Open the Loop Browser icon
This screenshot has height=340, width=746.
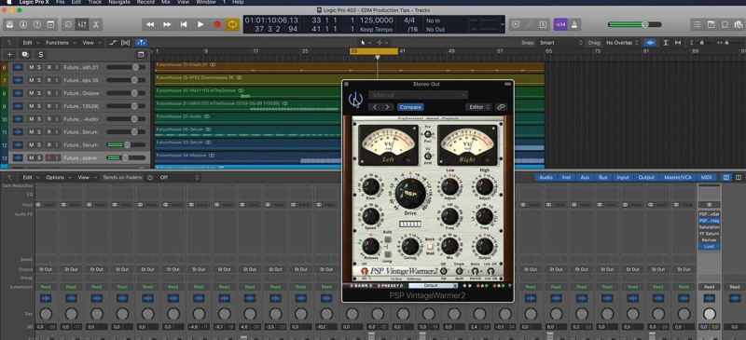click(725, 24)
